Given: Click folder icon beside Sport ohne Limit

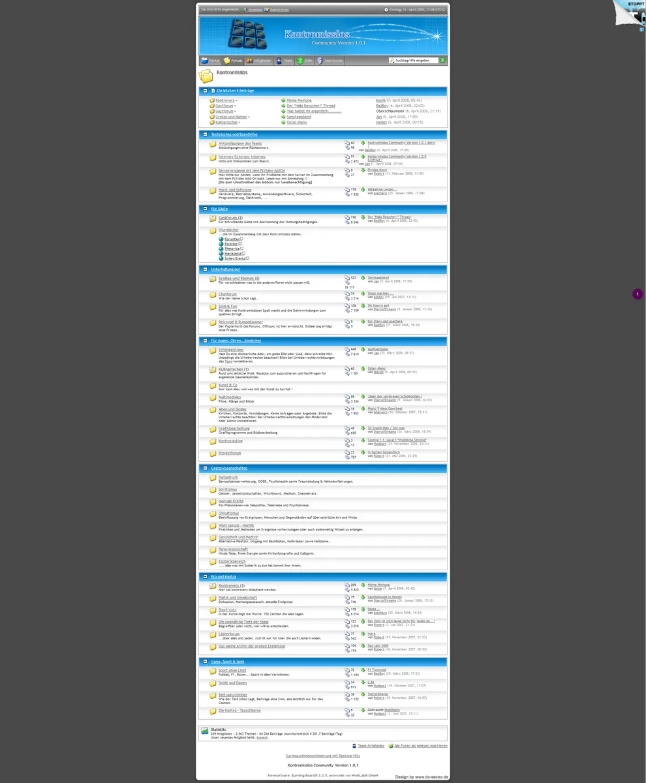Looking at the screenshot, I should click(x=213, y=671).
